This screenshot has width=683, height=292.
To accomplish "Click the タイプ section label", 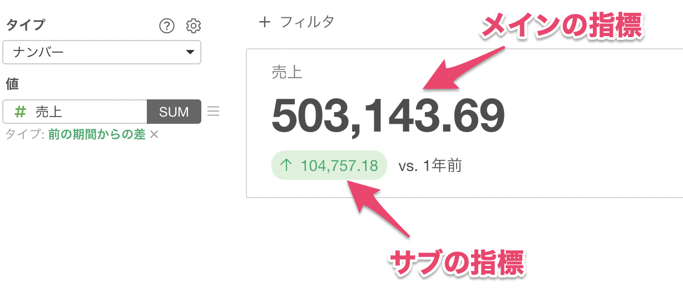I will click(25, 25).
